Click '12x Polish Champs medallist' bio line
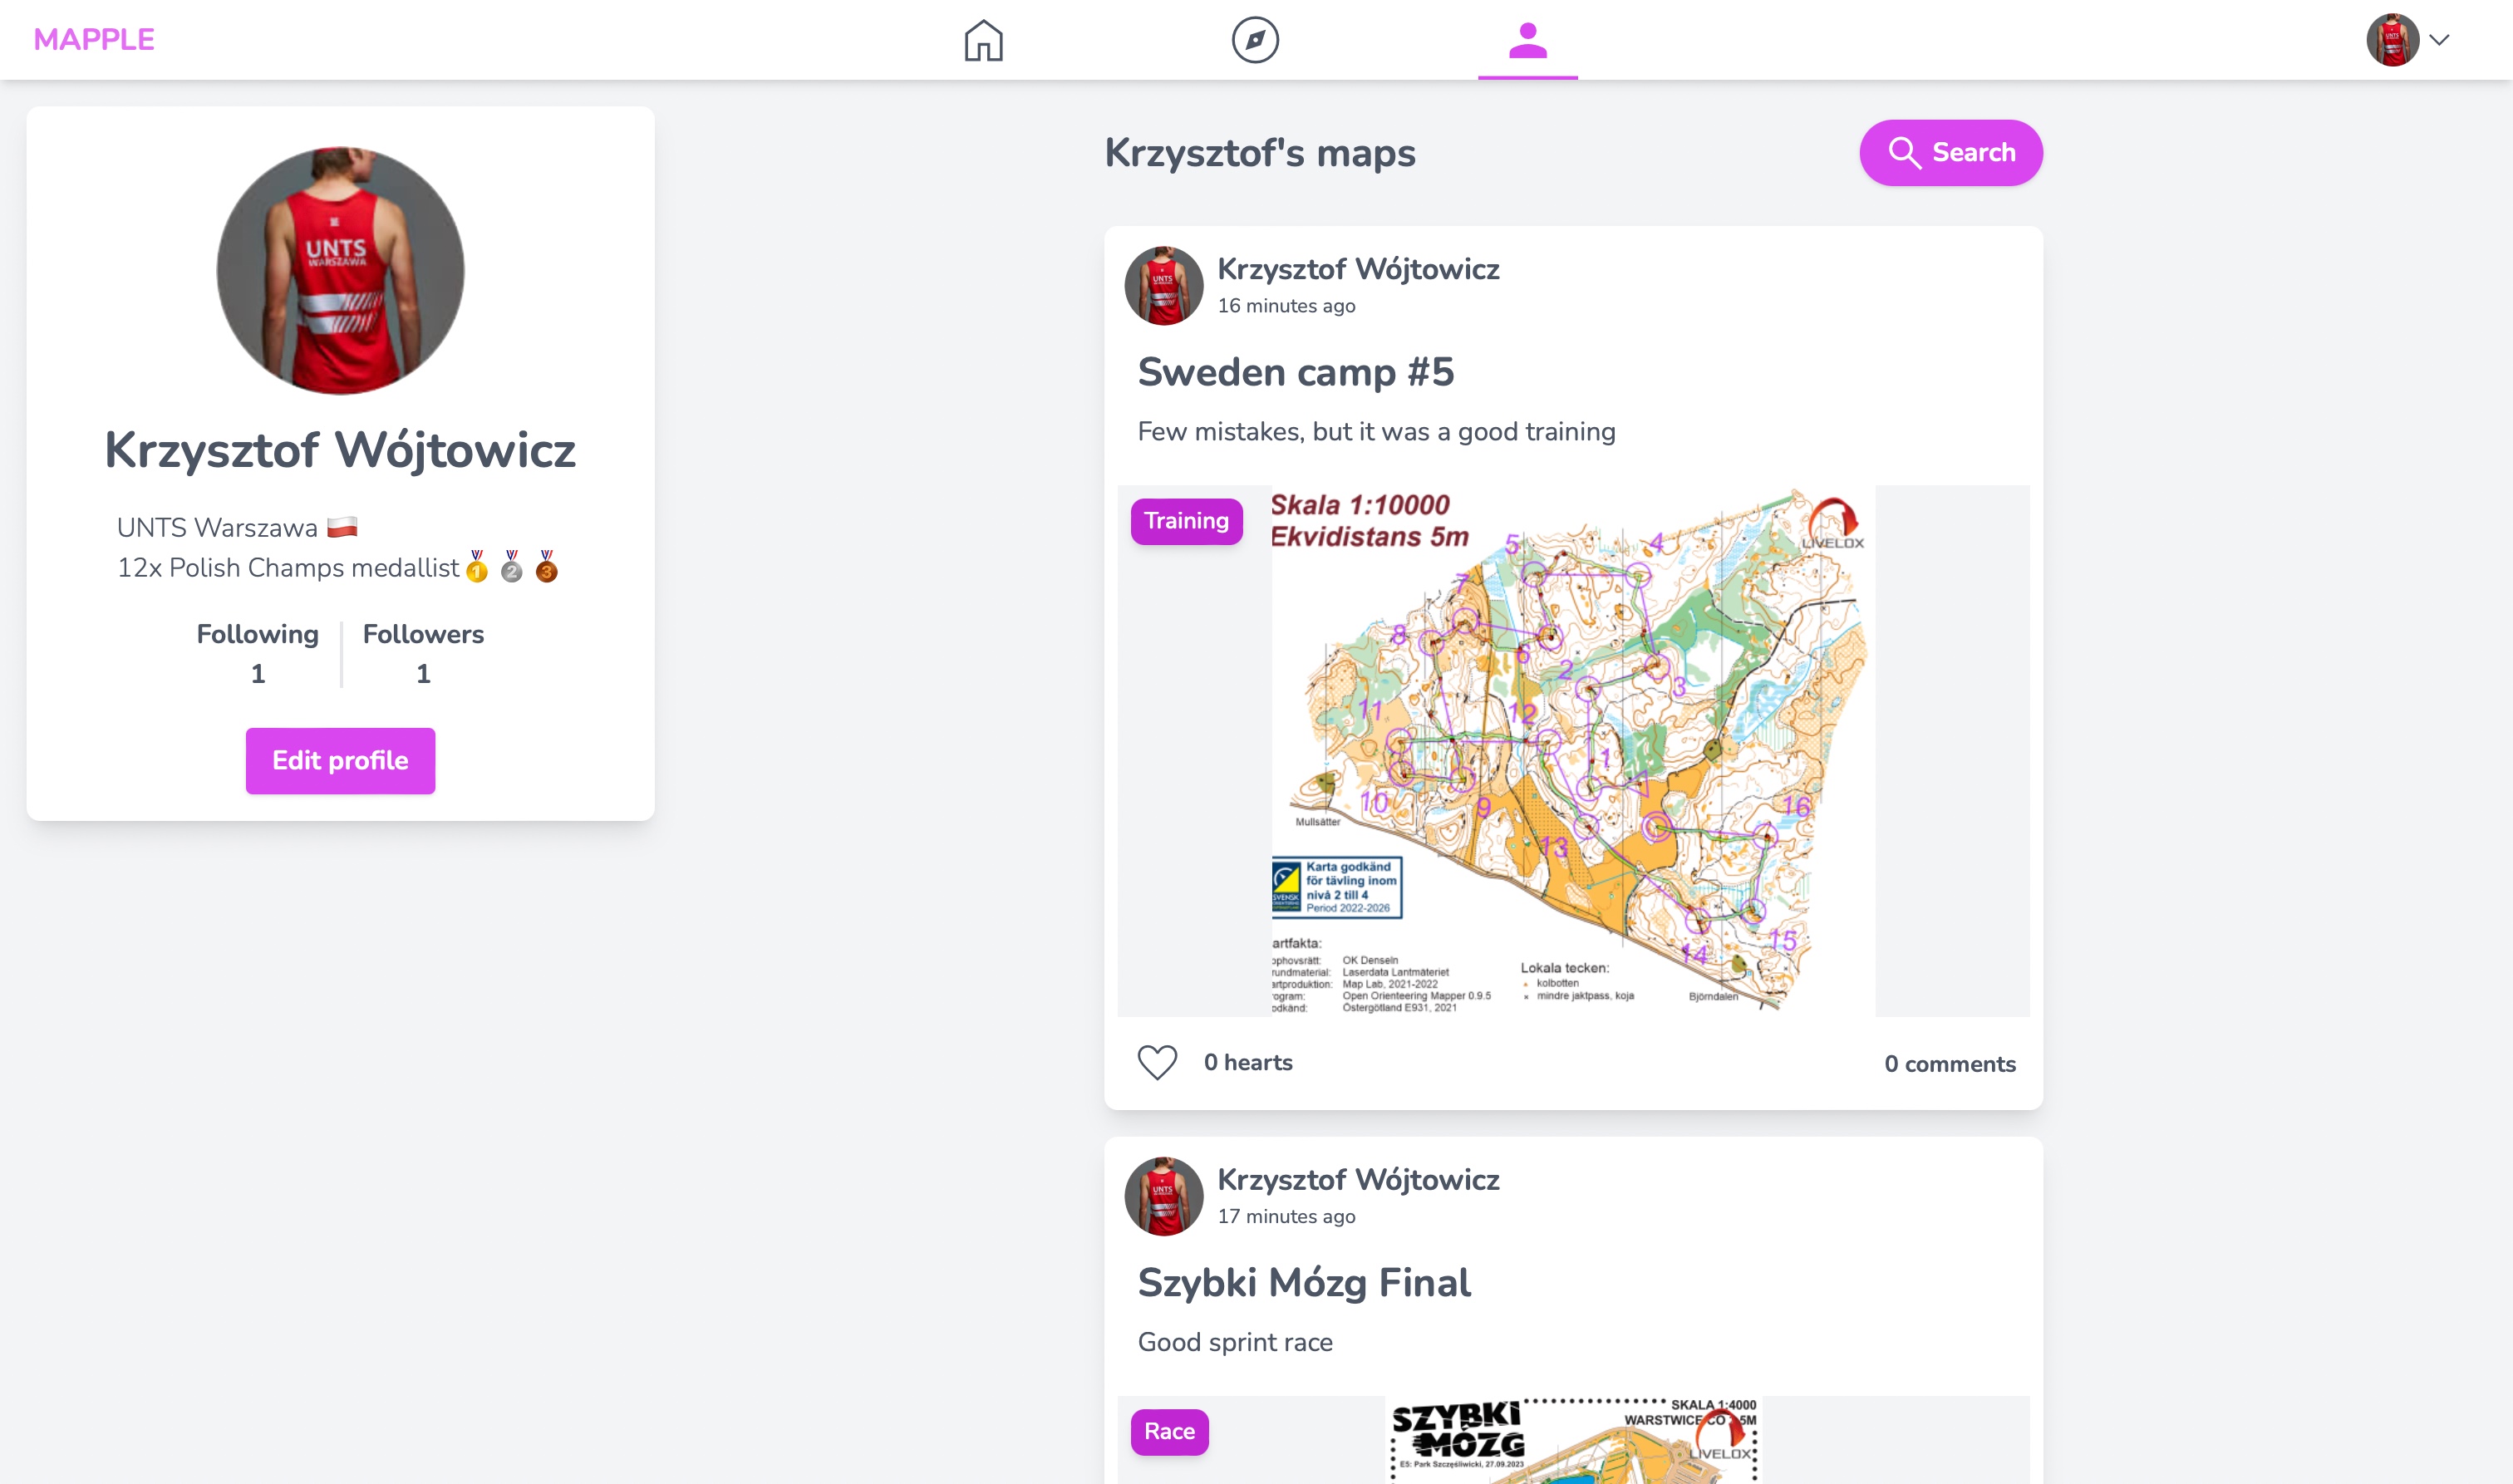The width and height of the screenshot is (2513, 1484). pyautogui.click(x=337, y=567)
